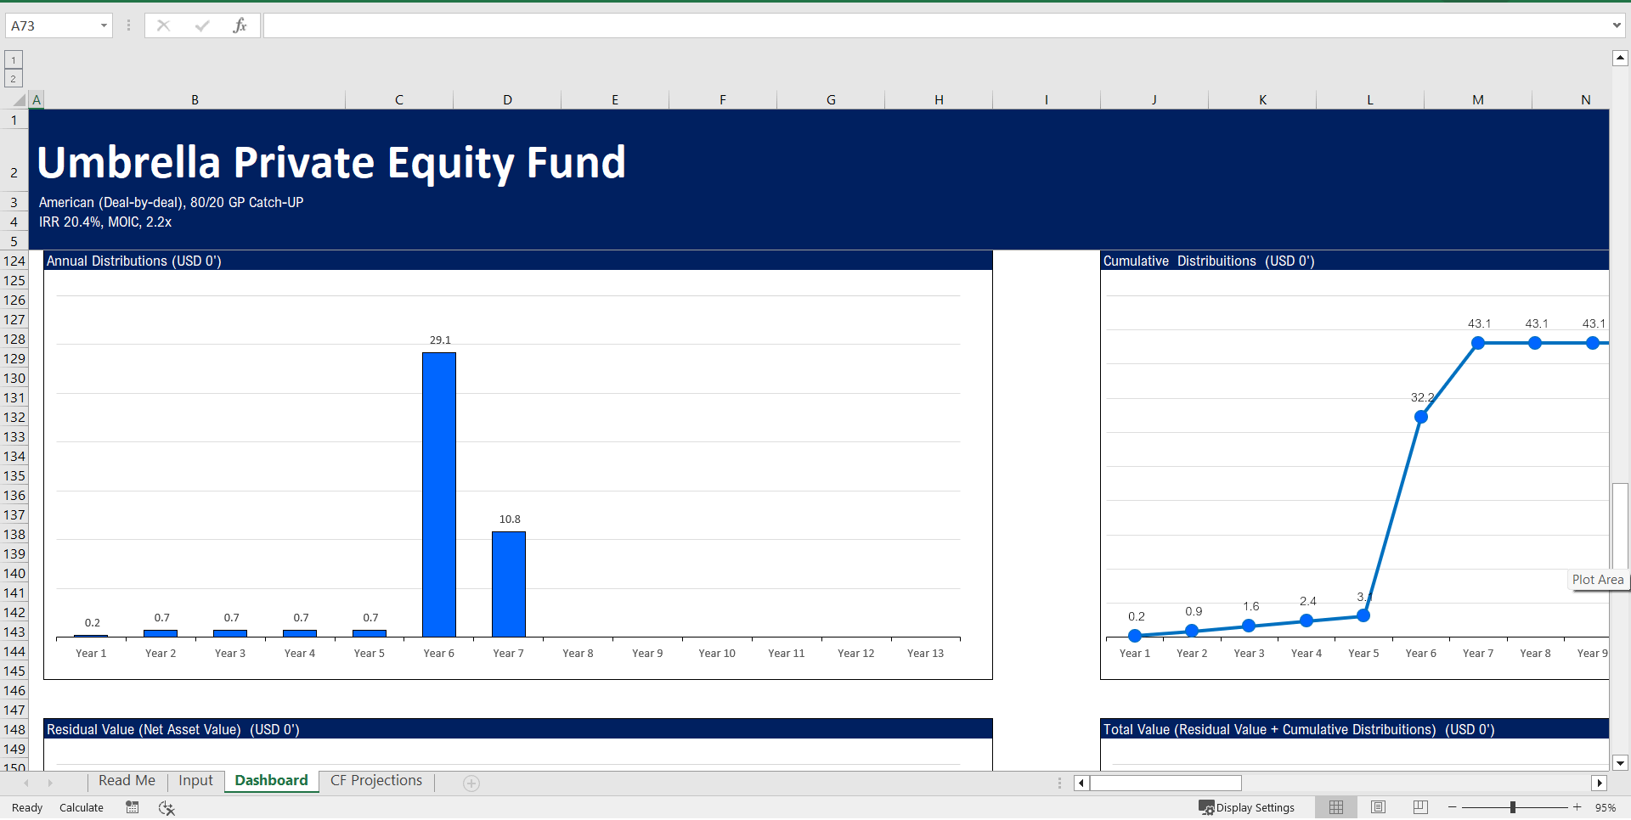1631x820 pixels.
Task: Add a new sheet with the plus icon
Action: pyautogui.click(x=471, y=782)
